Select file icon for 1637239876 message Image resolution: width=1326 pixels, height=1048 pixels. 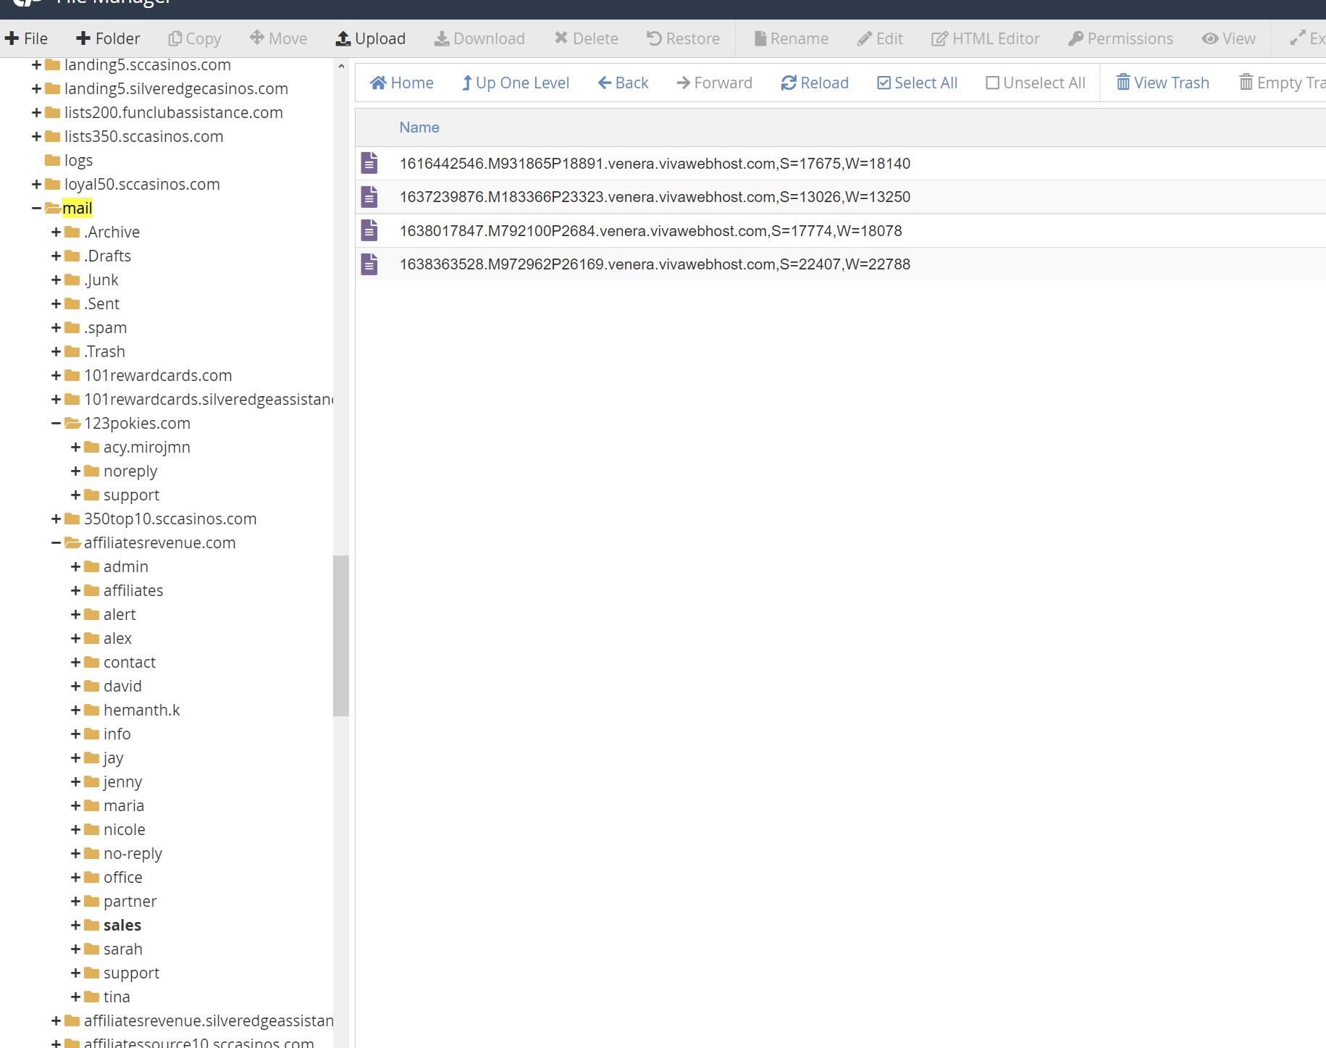pos(369,196)
